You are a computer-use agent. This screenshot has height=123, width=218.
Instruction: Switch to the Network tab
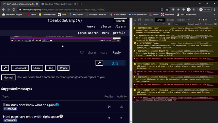tap(181, 20)
